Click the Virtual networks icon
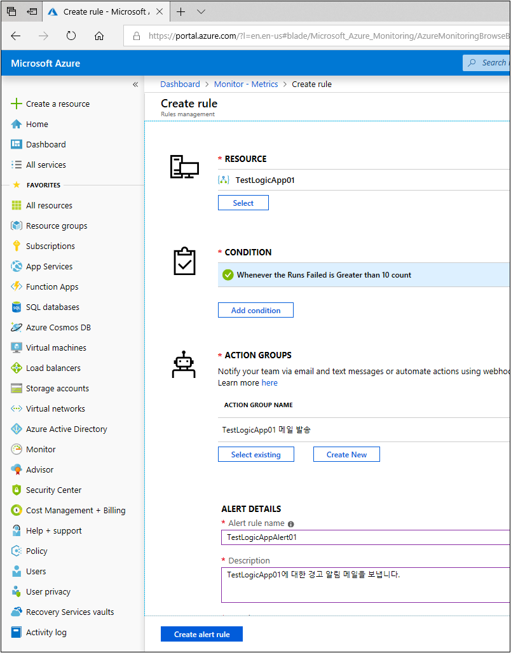 [17, 409]
